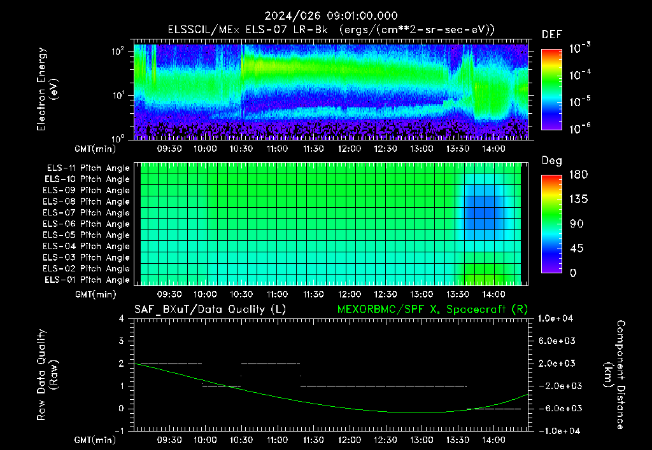Click the data quality panel's GMT(min) label

[96, 440]
